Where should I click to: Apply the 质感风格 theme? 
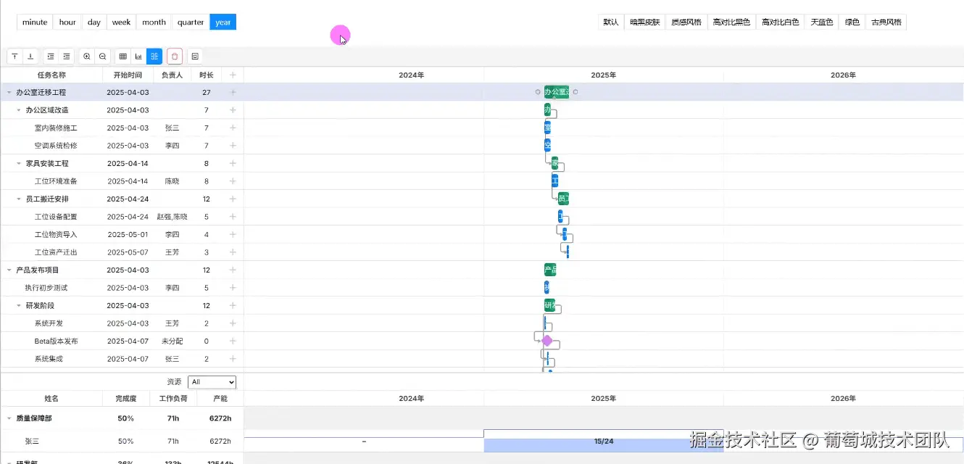coord(686,22)
